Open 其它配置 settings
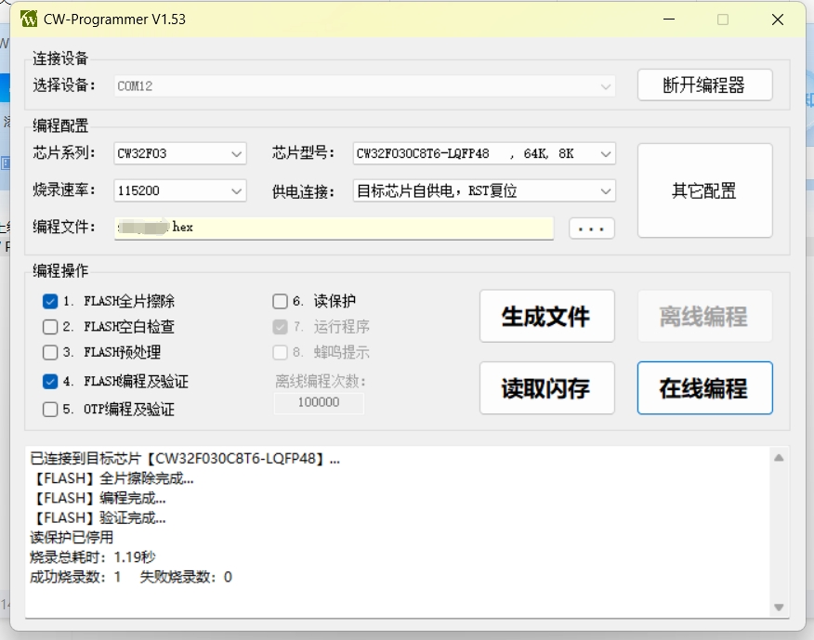Viewport: 814px width, 640px height. pos(704,190)
